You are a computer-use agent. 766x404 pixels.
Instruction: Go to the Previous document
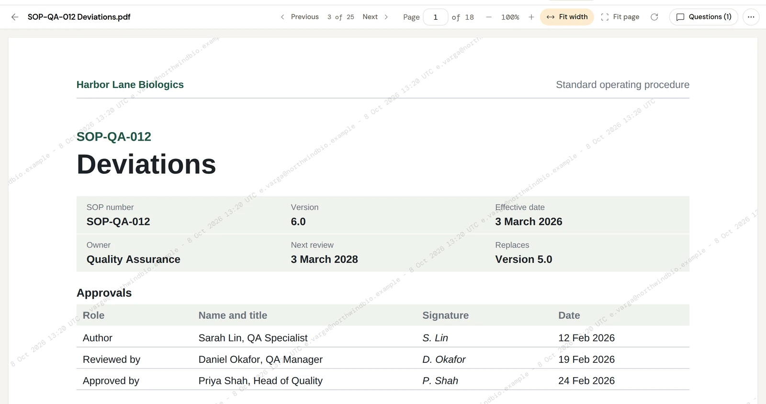click(300, 17)
